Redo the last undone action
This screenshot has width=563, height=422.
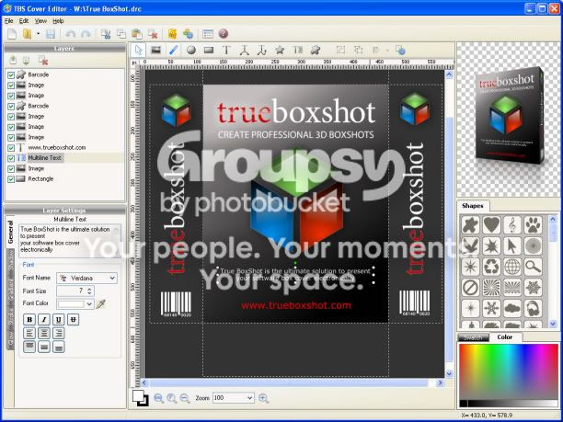tap(86, 34)
